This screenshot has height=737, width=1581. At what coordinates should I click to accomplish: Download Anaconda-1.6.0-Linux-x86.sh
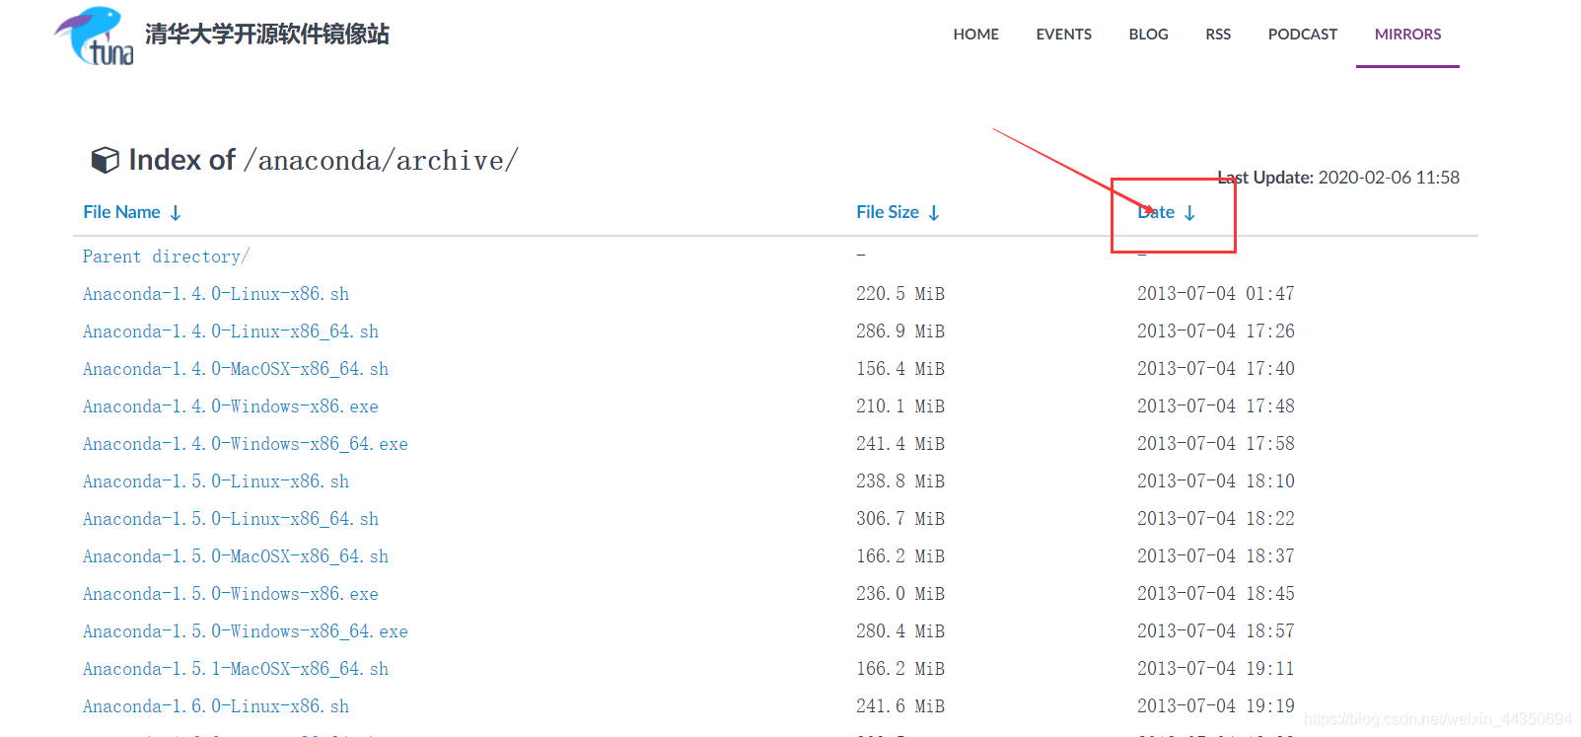coord(216,706)
